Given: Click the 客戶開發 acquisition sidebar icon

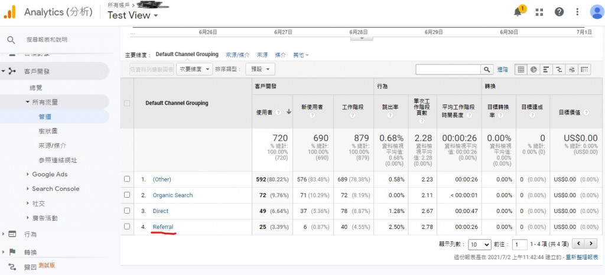Looking at the screenshot, I should pos(12,71).
